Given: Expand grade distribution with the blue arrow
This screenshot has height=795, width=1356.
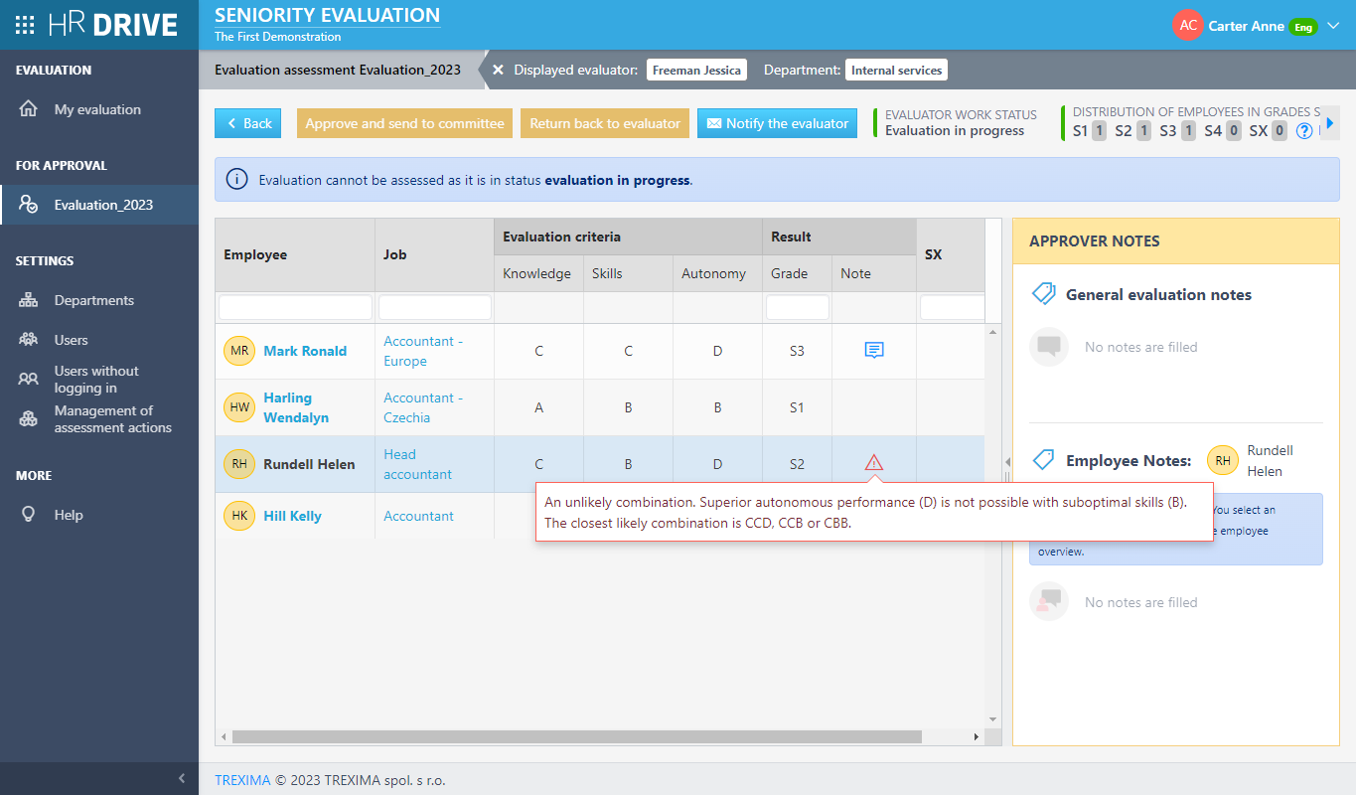Looking at the screenshot, I should 1331,123.
